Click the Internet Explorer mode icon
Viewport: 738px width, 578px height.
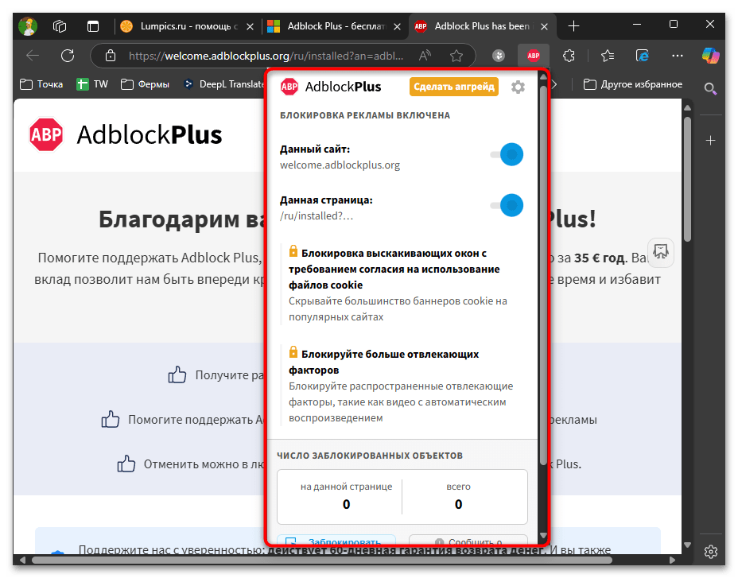tap(643, 56)
